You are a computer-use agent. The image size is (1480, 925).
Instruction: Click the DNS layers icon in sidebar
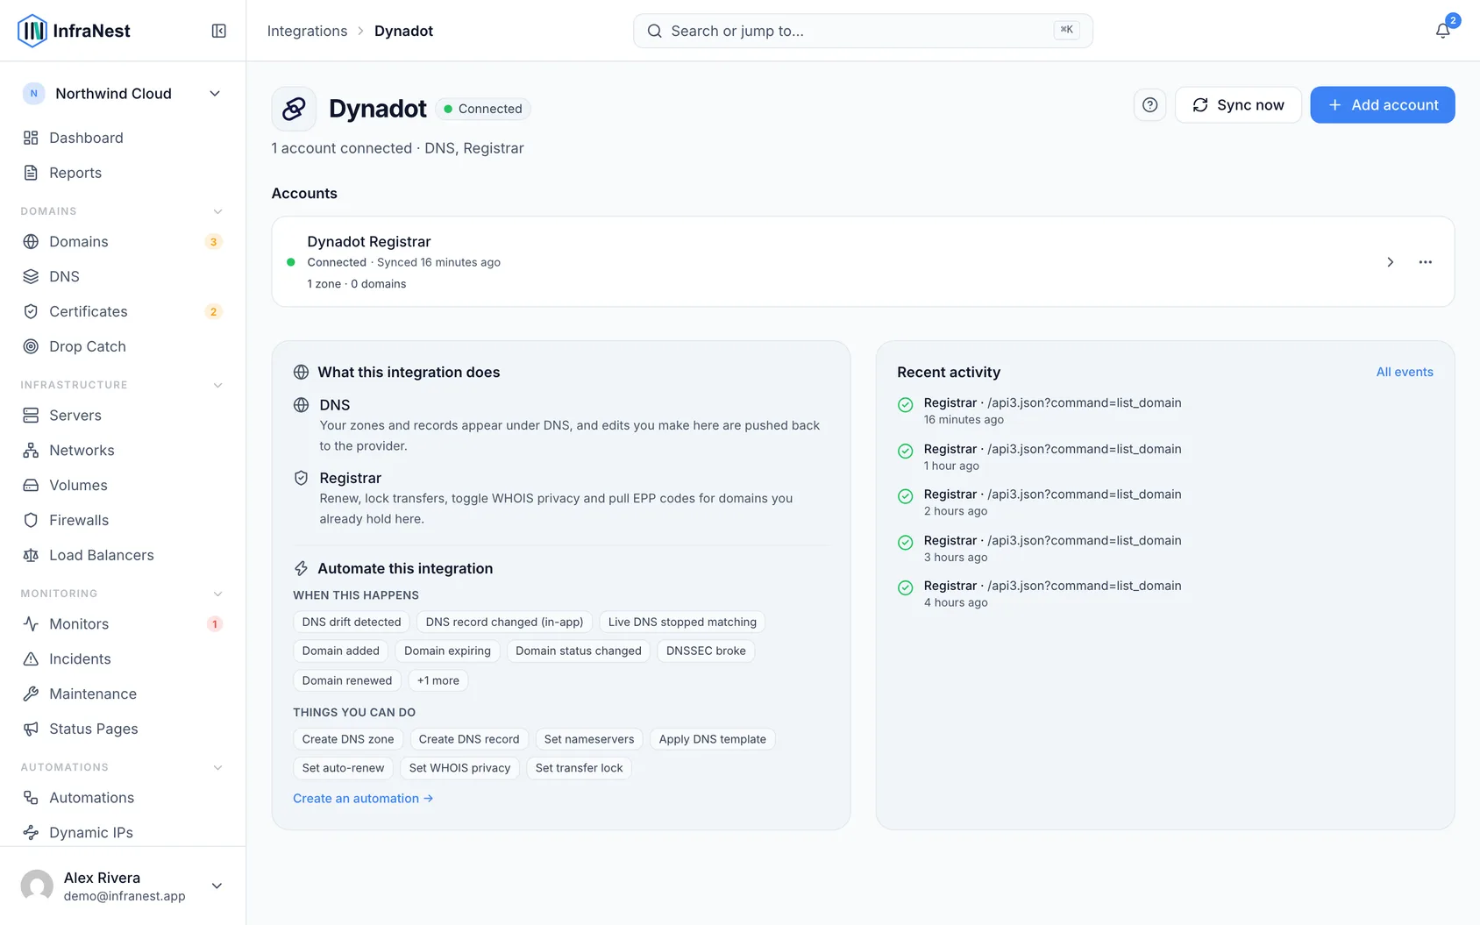tap(31, 276)
